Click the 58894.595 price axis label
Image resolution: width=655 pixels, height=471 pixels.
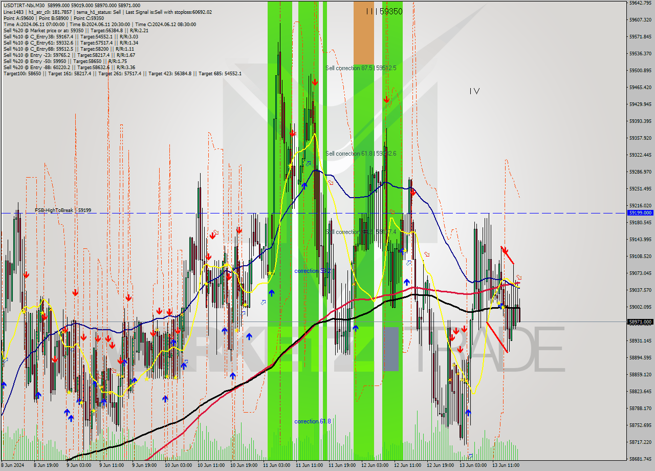641,357
